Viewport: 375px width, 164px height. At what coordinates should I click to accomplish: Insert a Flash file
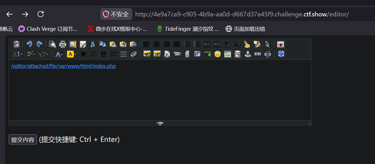click(167, 54)
